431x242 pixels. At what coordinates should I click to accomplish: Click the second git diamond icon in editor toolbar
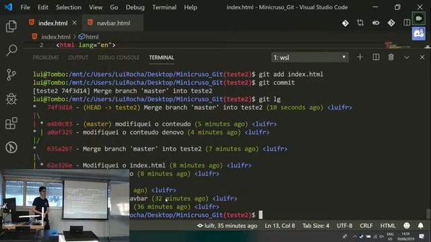click(x=391, y=23)
